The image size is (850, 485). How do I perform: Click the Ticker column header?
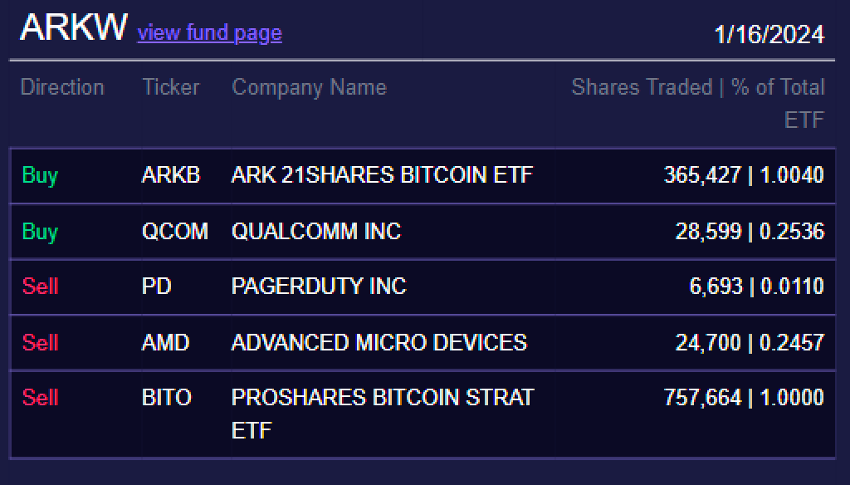coord(170,87)
